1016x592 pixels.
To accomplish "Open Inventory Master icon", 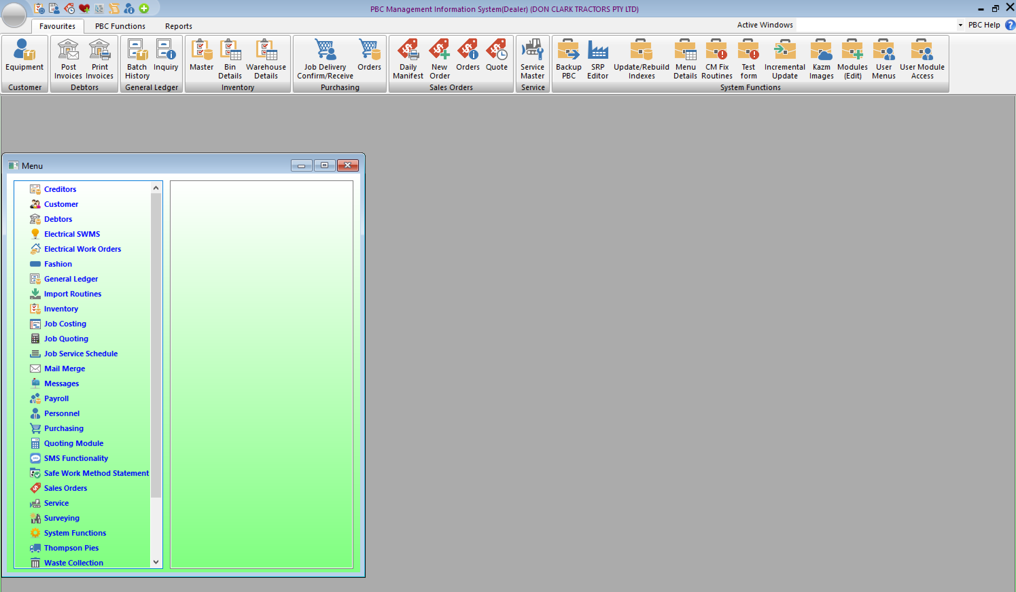I will click(x=201, y=55).
